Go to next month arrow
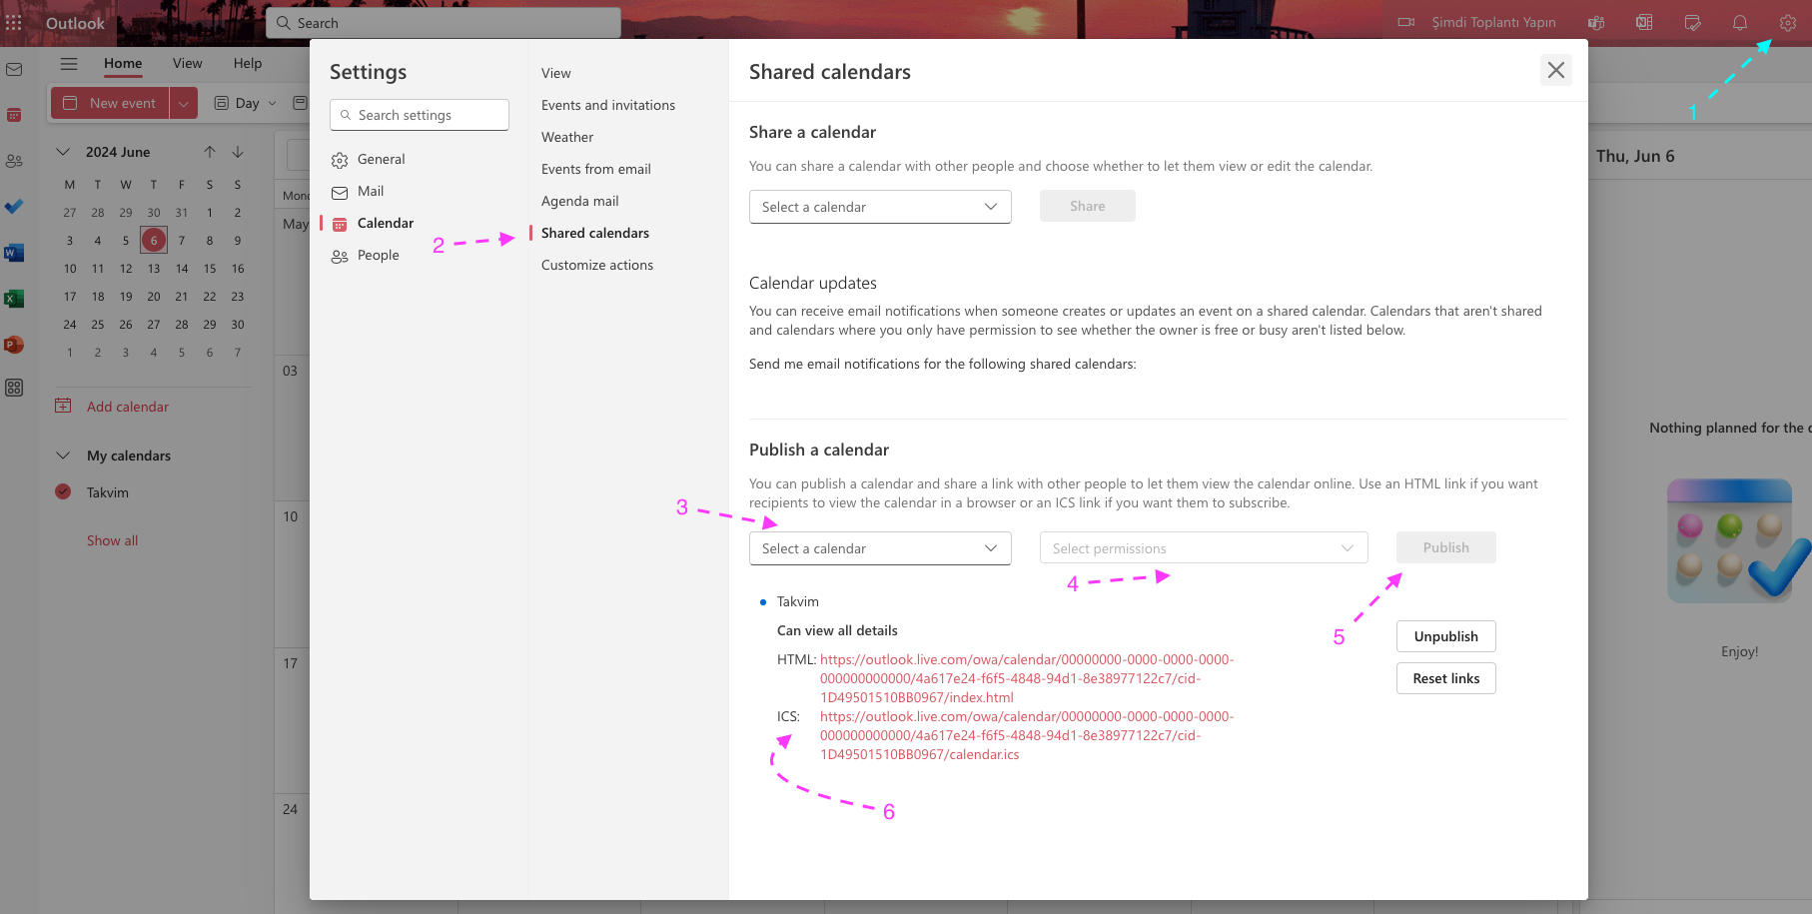The image size is (1812, 914). tap(238, 152)
